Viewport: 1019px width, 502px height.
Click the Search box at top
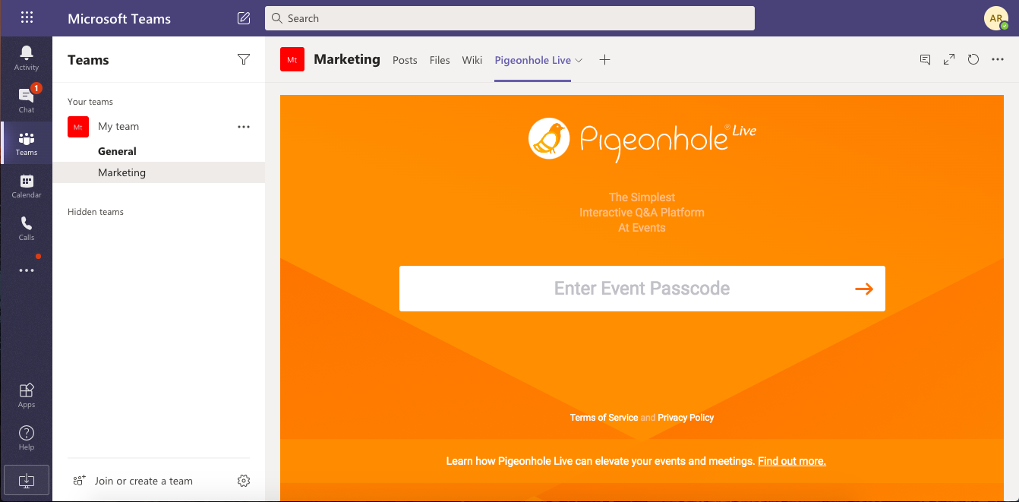tap(509, 18)
